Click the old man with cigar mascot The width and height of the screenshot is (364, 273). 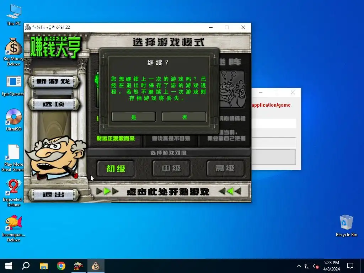(x=55, y=158)
